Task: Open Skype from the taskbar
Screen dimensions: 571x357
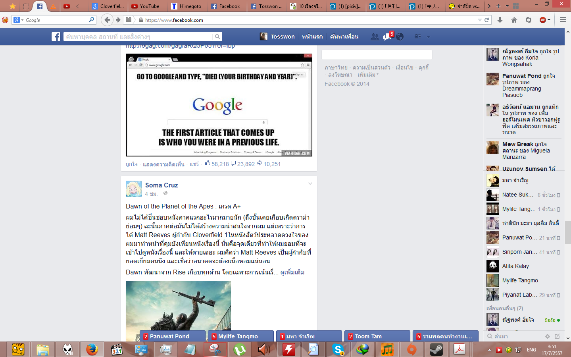Action: pyautogui.click(x=338, y=349)
